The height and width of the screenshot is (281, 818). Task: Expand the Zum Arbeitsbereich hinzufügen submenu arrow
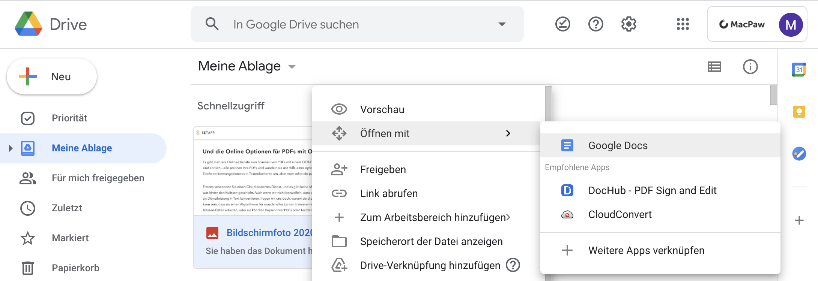pyautogui.click(x=508, y=217)
